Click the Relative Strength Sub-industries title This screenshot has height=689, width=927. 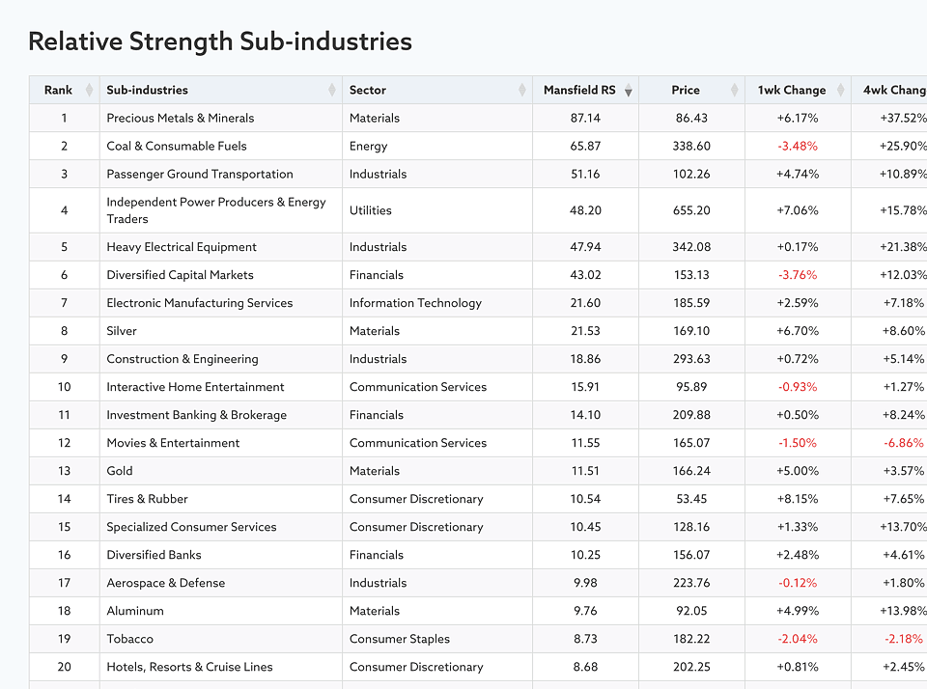tap(219, 41)
